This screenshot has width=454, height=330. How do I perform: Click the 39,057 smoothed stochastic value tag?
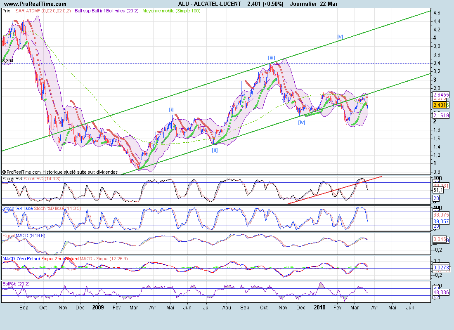tap(441, 221)
